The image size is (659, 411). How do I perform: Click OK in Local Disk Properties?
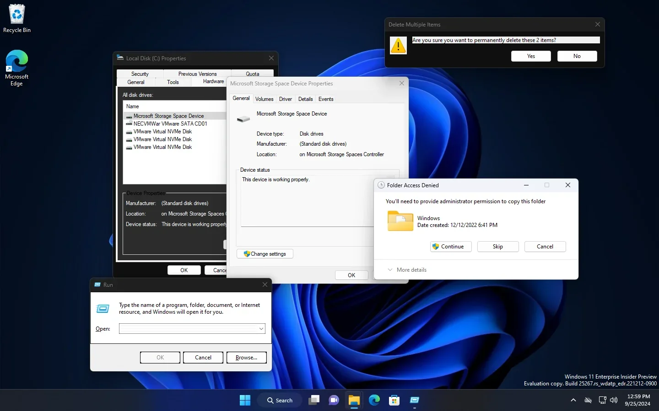coord(184,270)
